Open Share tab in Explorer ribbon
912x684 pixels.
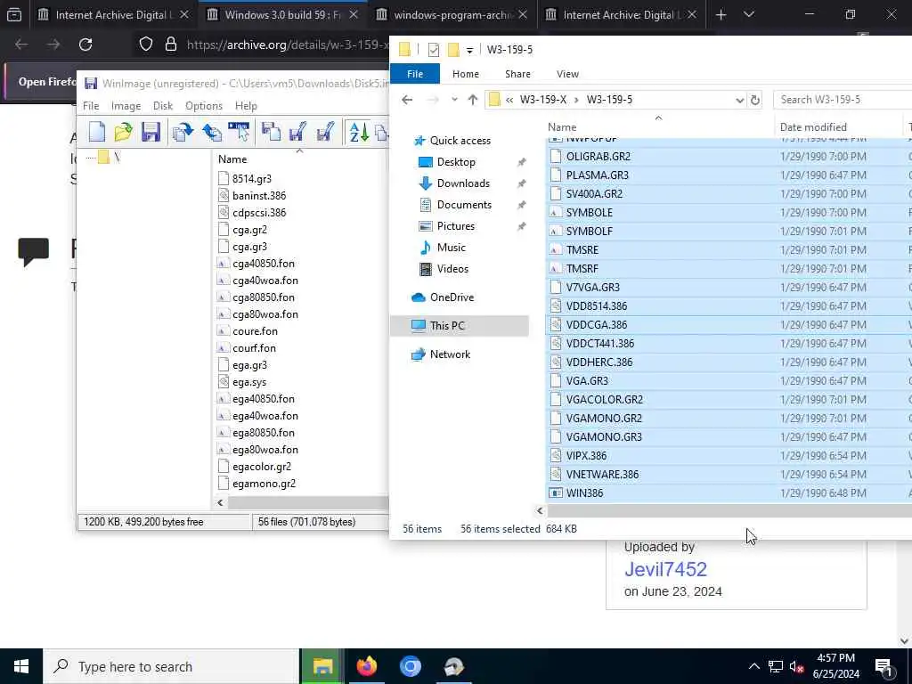[517, 74]
